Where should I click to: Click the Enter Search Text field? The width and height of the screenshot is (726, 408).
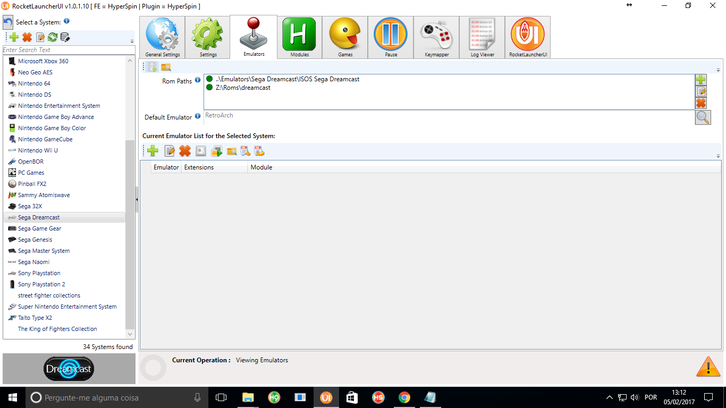coord(69,50)
